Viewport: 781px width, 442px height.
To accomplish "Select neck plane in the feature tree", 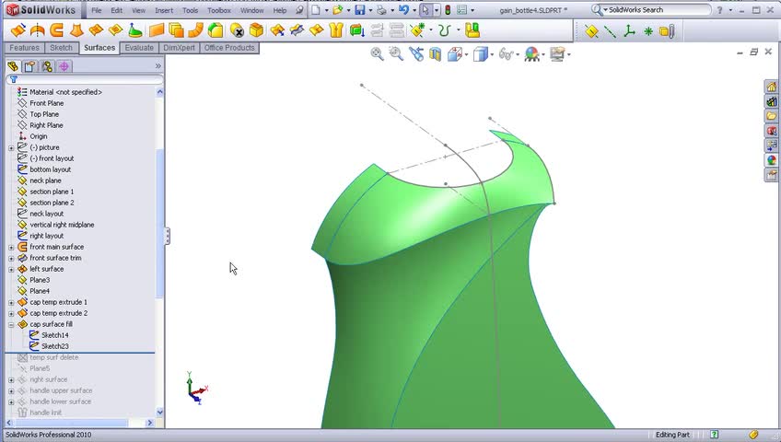I will coord(45,180).
